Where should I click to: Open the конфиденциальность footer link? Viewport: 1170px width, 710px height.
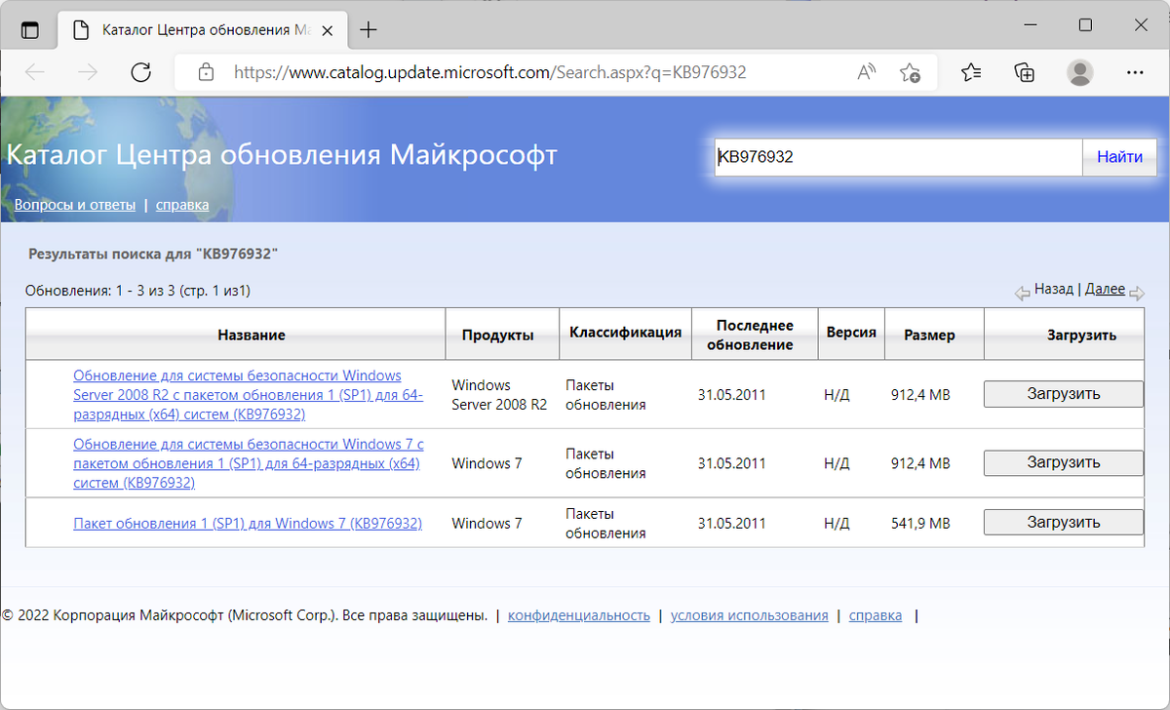(579, 615)
